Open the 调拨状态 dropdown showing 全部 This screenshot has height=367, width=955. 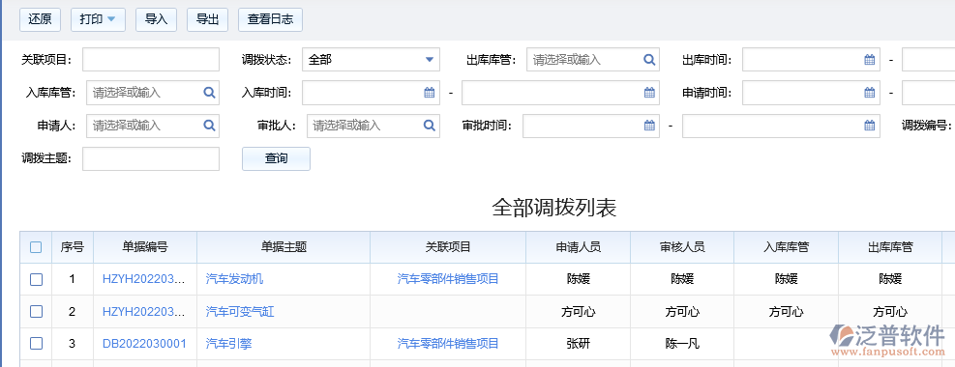(371, 60)
